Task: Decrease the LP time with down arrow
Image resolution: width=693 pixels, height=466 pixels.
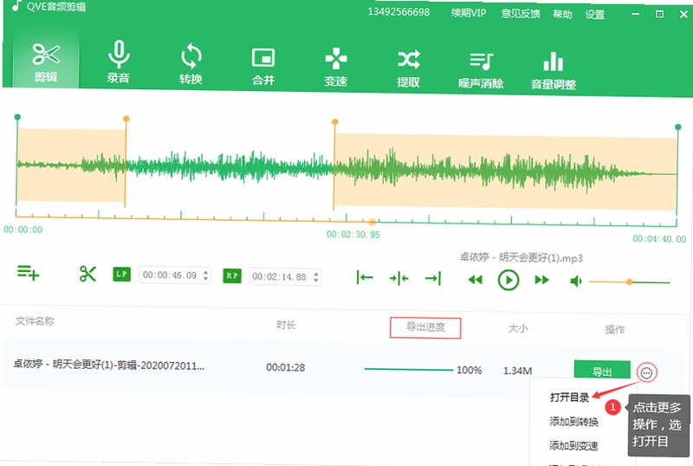Action: click(205, 278)
